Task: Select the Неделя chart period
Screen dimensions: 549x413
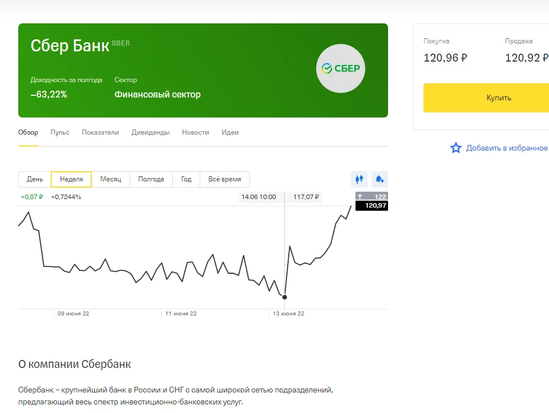Action: (71, 179)
